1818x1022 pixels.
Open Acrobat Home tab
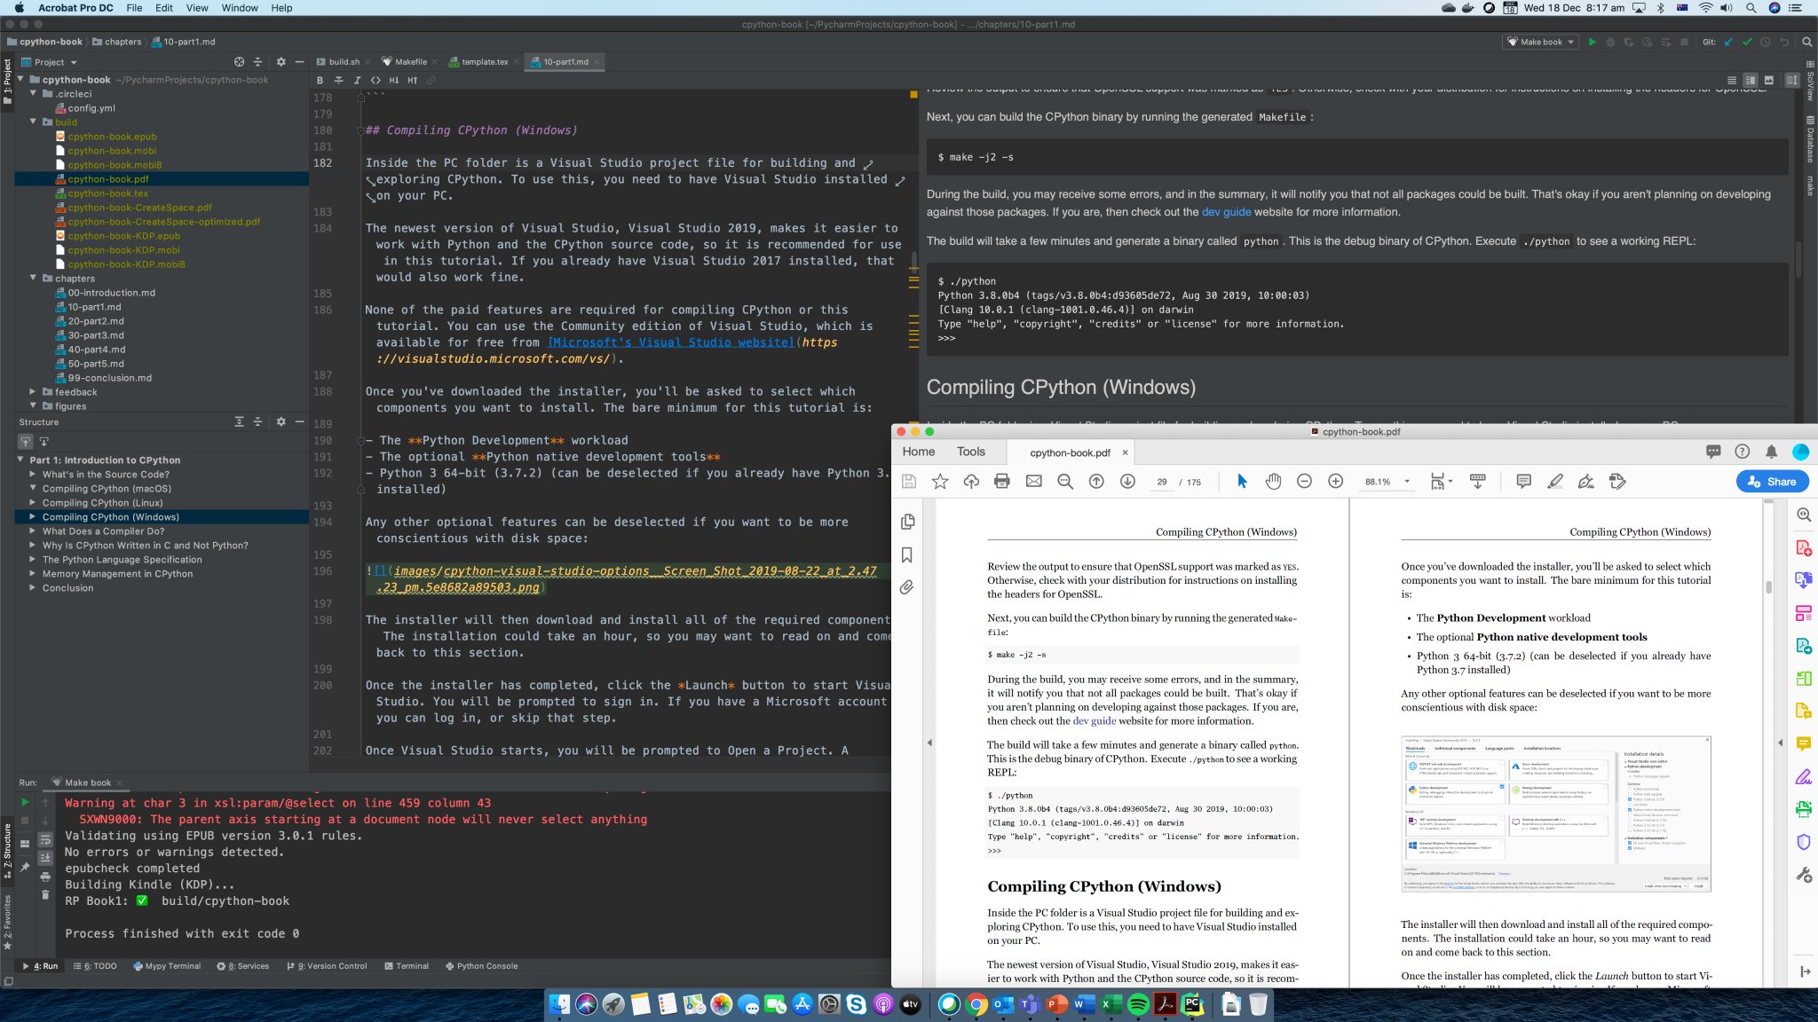coord(919,452)
